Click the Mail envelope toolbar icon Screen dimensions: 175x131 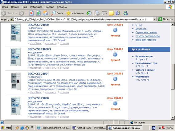(x=104, y=13)
